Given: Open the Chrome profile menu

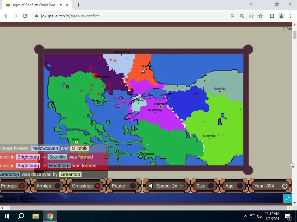Looking at the screenshot, I should (x=281, y=16).
